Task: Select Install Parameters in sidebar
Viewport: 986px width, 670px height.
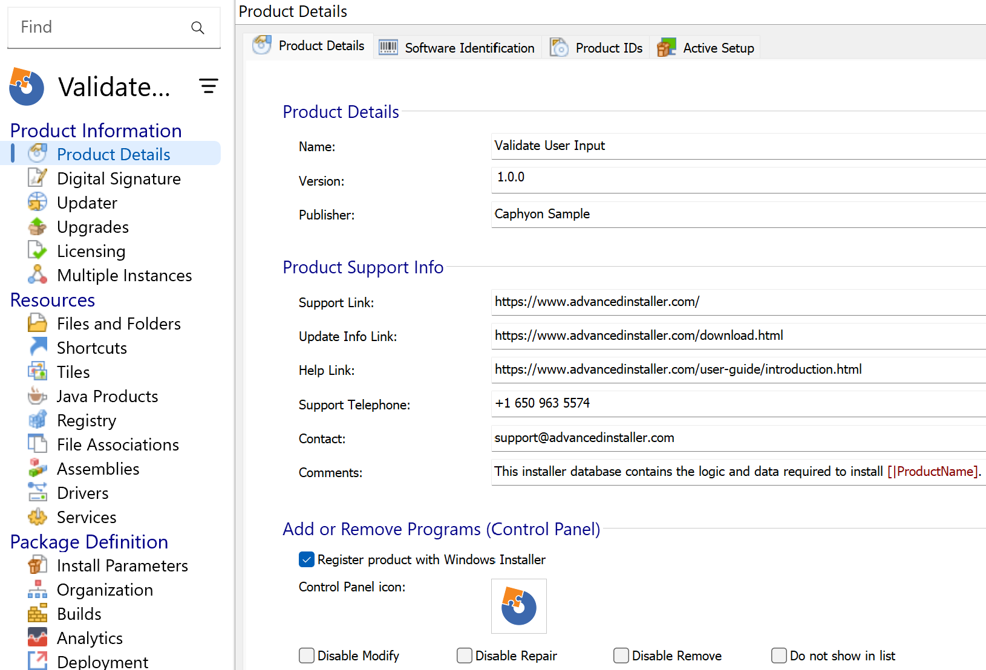Action: 122,565
